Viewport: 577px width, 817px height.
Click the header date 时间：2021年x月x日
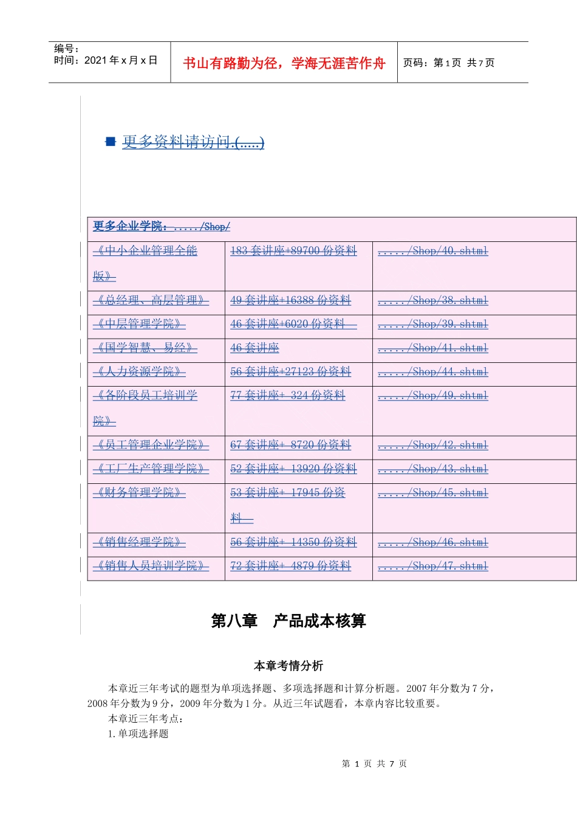106,60
